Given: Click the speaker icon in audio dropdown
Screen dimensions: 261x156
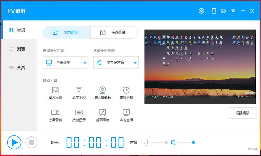Looking at the screenshot, I should click(x=99, y=63).
